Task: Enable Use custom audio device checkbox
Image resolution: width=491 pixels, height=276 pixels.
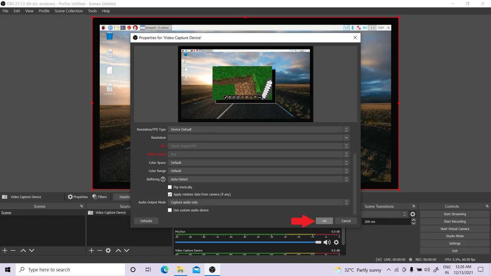Action: click(x=170, y=210)
